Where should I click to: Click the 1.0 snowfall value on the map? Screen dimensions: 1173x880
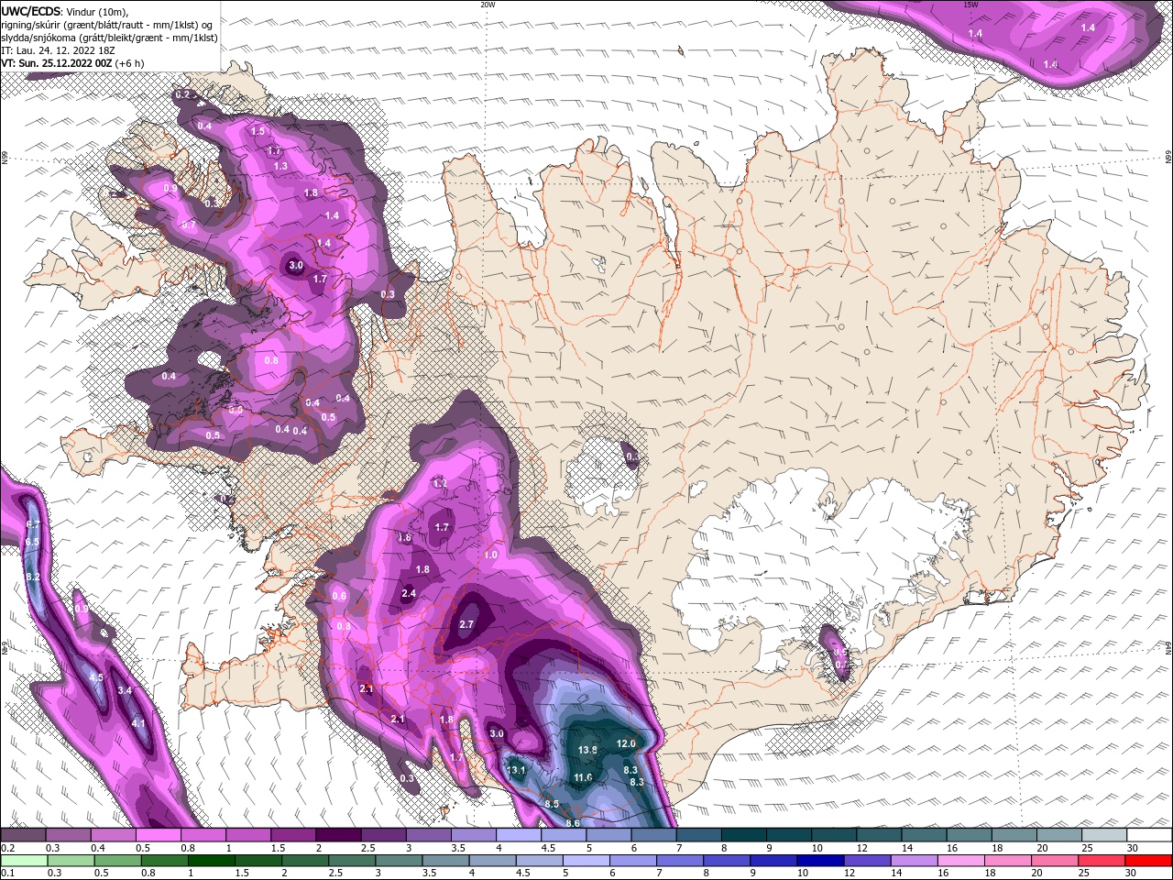click(490, 555)
